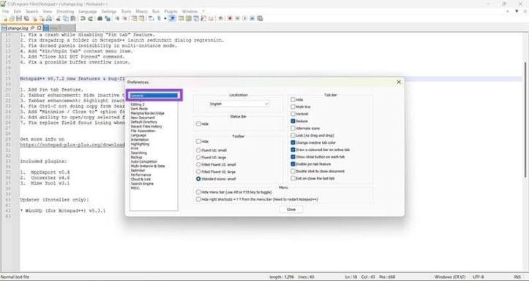The image size is (529, 281).
Task: Zoom out using the toolbar icon
Action: coord(125,18)
